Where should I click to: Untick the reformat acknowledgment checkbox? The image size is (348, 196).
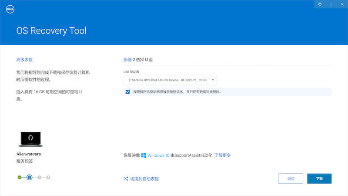pyautogui.click(x=127, y=92)
